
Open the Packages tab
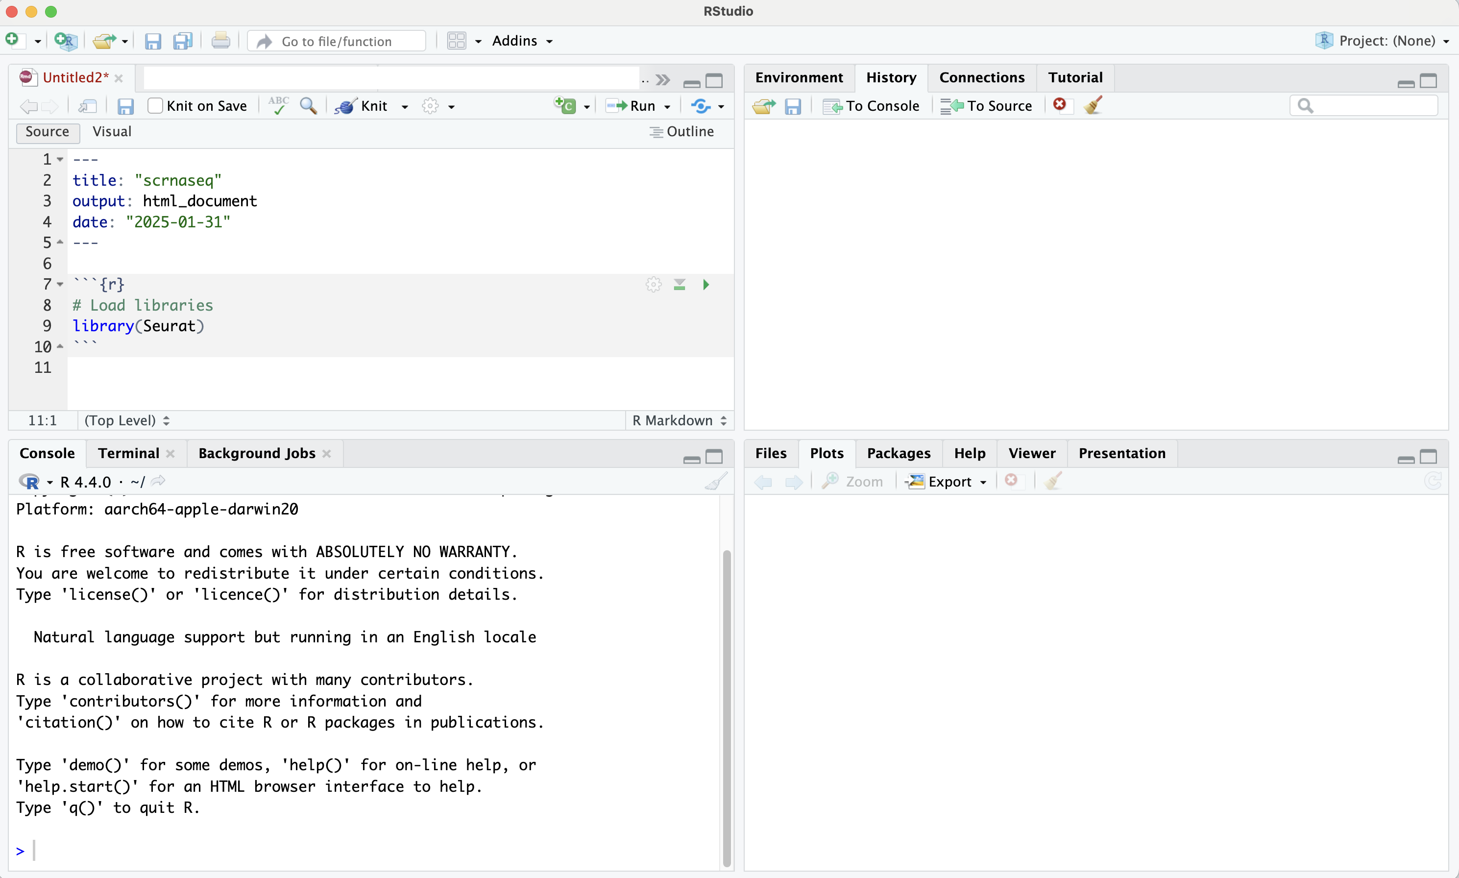pos(899,453)
